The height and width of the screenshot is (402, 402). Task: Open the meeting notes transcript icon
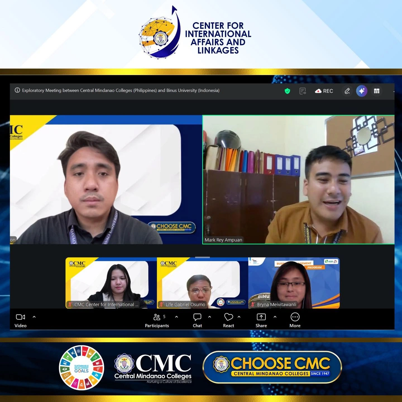[303, 91]
